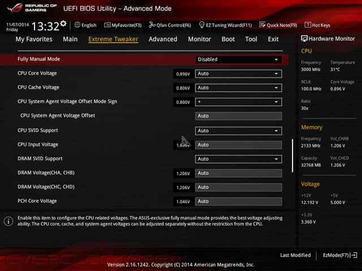Viewport: 362px width, 271px height.
Task: Click the info circle icon in help area
Action: pos(8,221)
